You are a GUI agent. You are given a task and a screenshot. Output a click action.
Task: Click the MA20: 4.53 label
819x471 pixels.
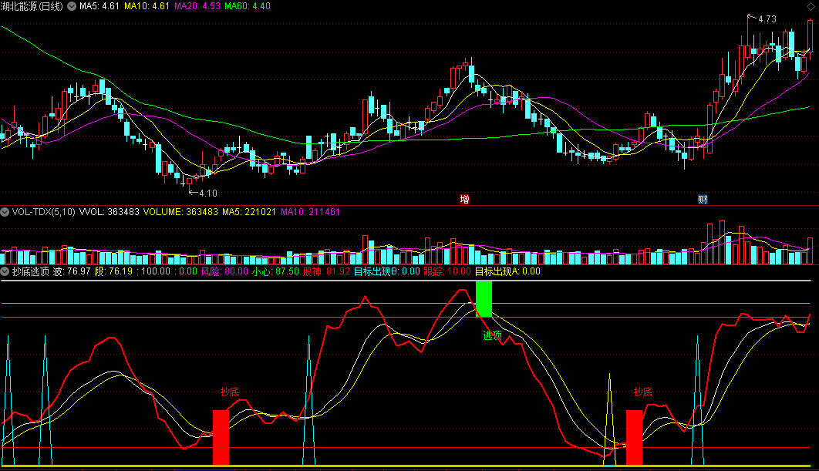(x=197, y=6)
